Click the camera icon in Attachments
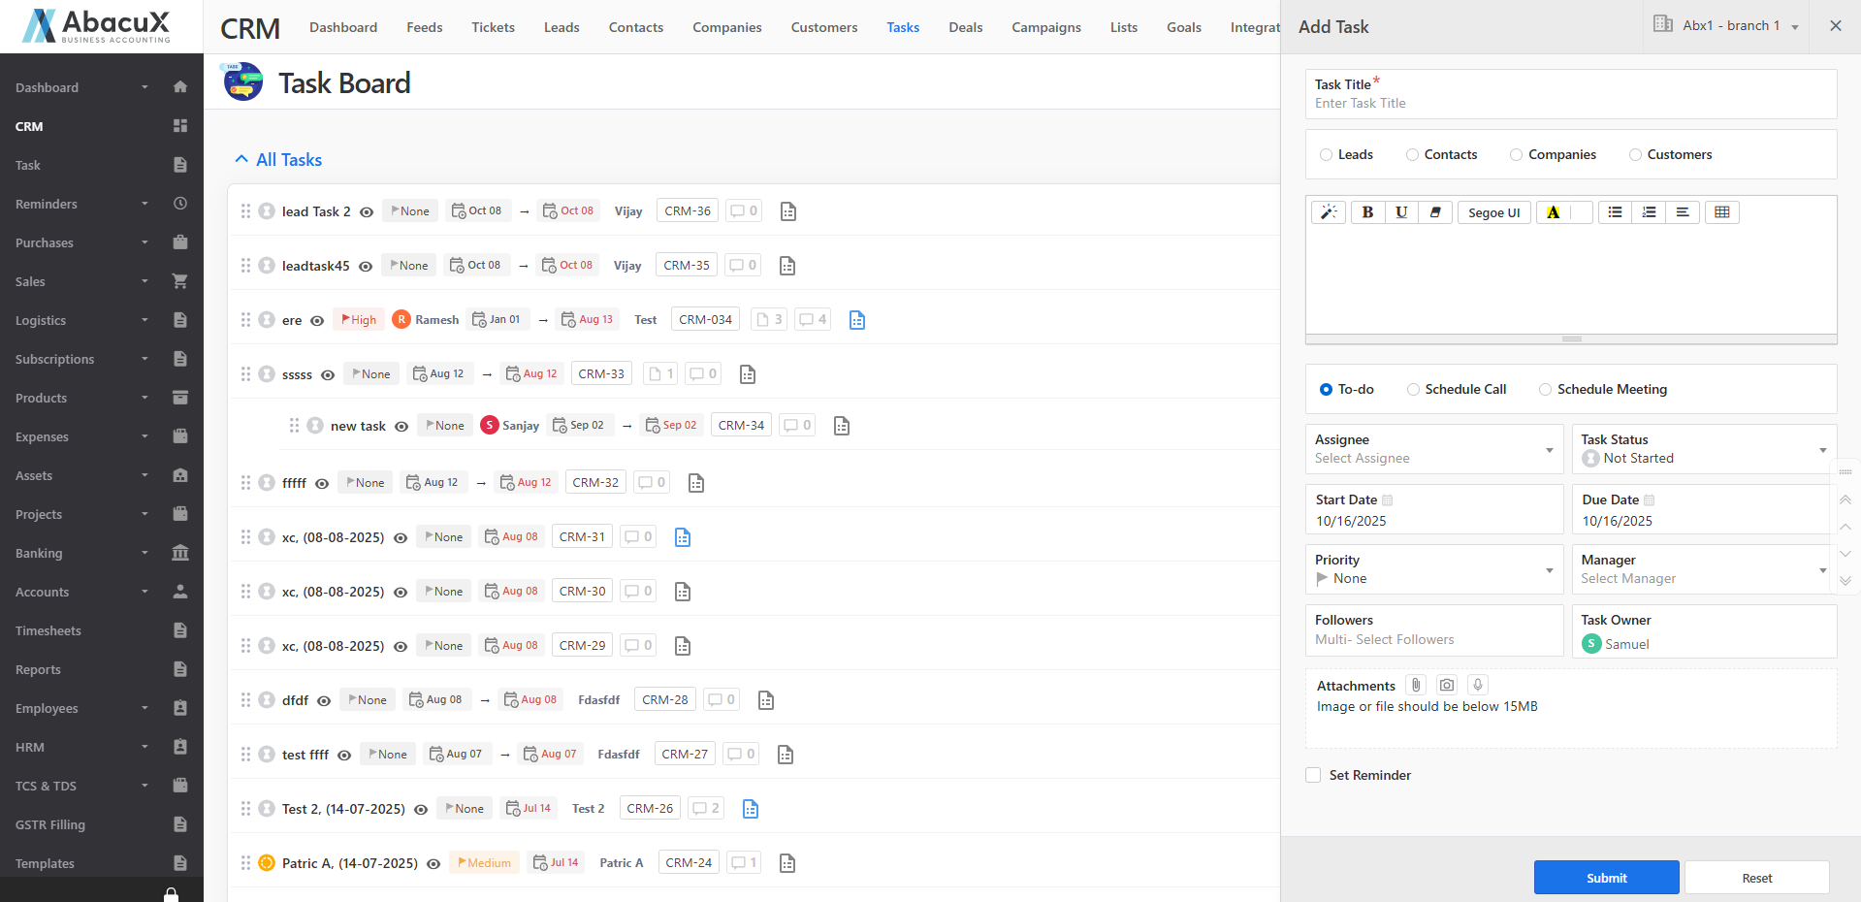 click(1447, 685)
